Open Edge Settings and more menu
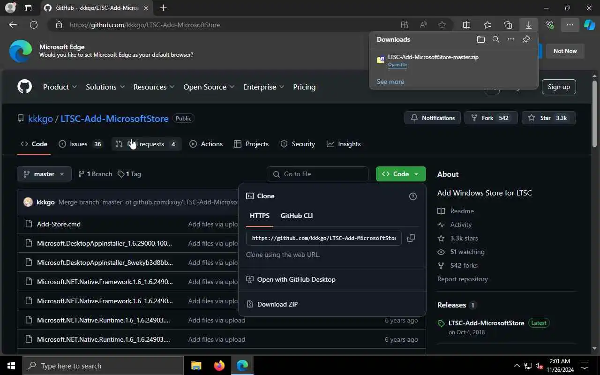The image size is (600, 375). point(570,25)
